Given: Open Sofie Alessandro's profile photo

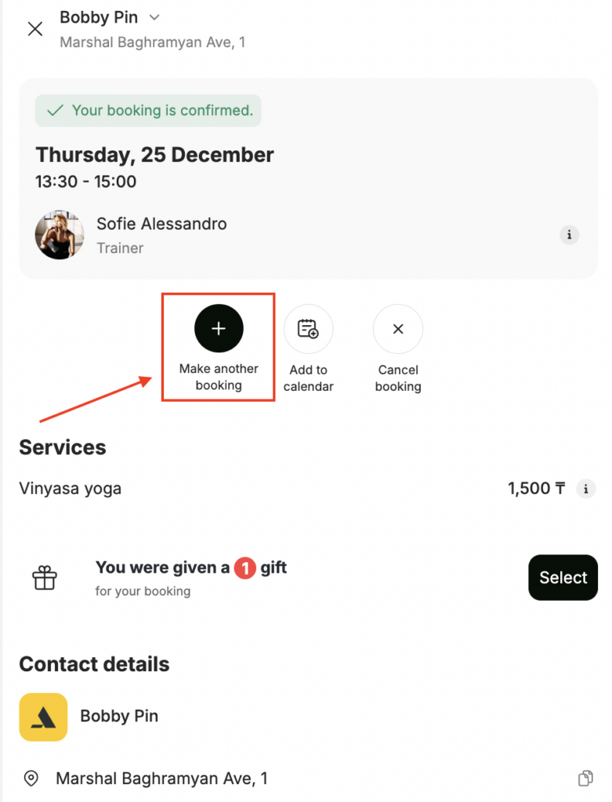Looking at the screenshot, I should (x=60, y=235).
